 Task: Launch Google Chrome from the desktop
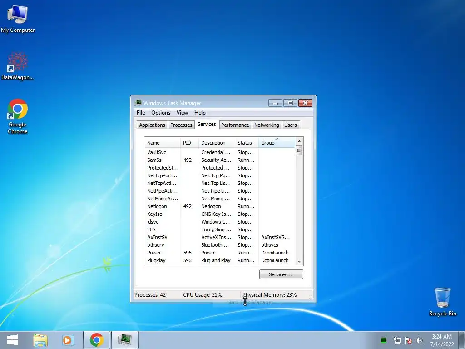pyautogui.click(x=18, y=116)
